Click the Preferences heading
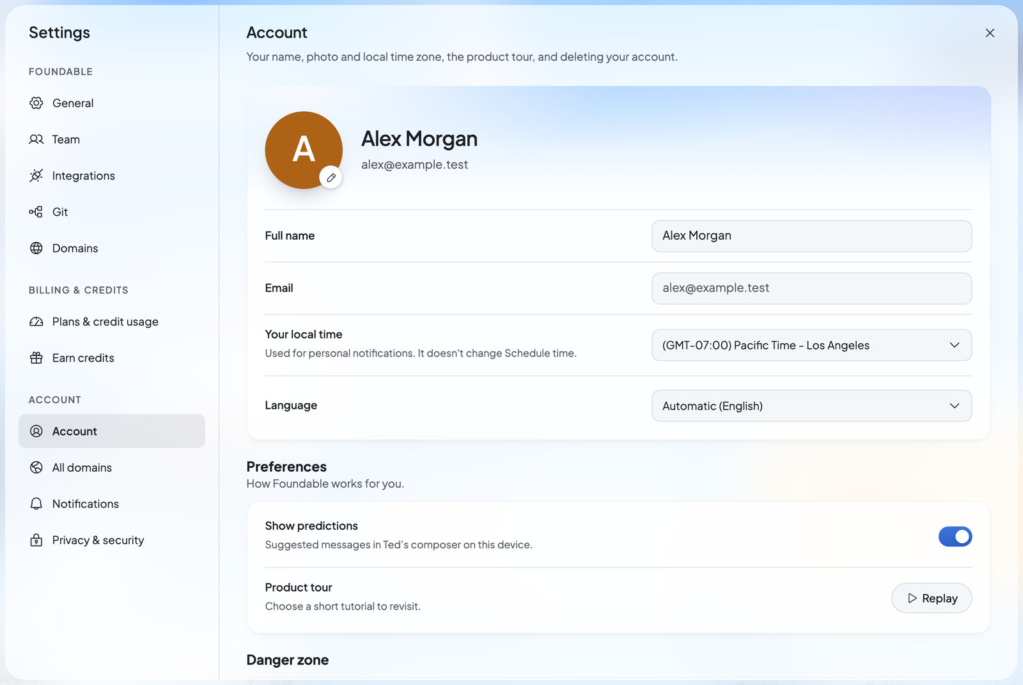 (x=286, y=466)
